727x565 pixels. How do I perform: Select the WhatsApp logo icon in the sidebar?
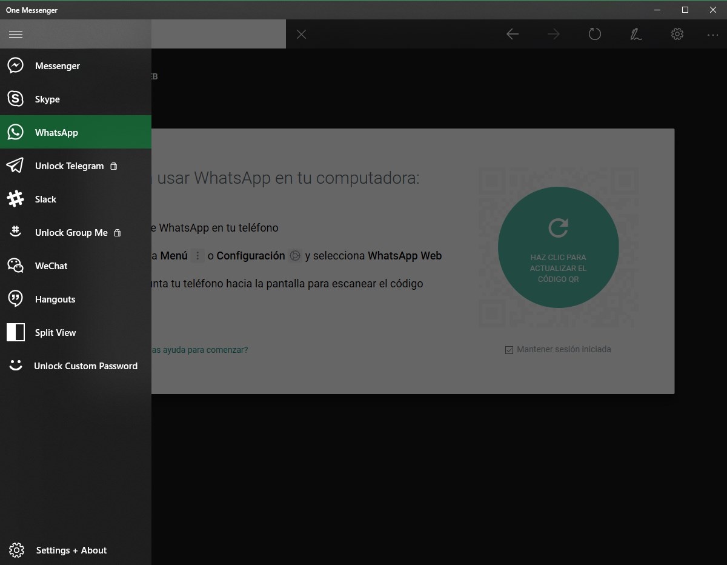15,132
